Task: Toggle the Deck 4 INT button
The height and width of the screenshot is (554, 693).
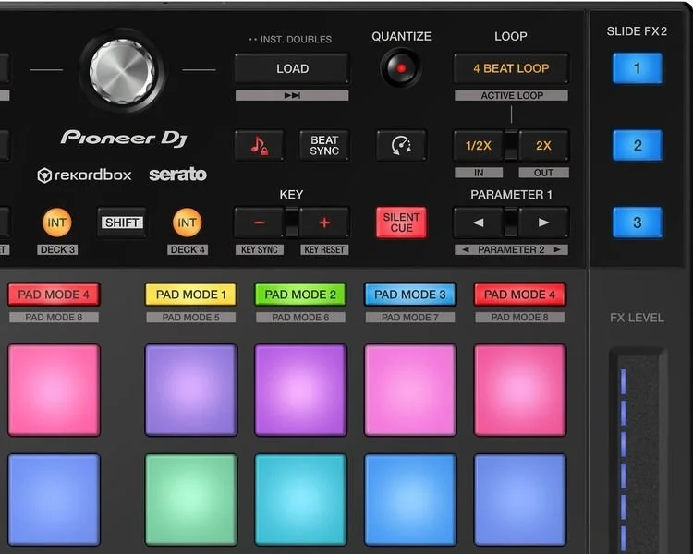Action: click(x=187, y=223)
